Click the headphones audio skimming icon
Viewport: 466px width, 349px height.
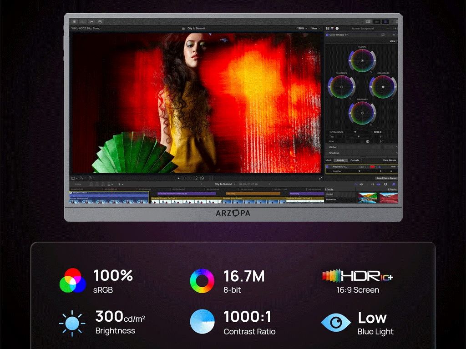tap(373, 184)
